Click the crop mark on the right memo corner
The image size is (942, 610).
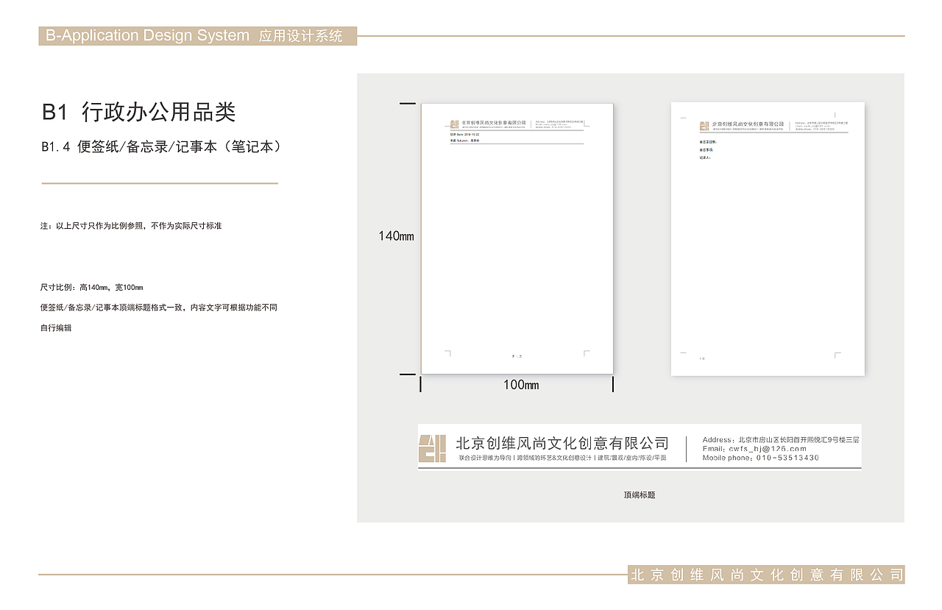pyautogui.click(x=835, y=354)
